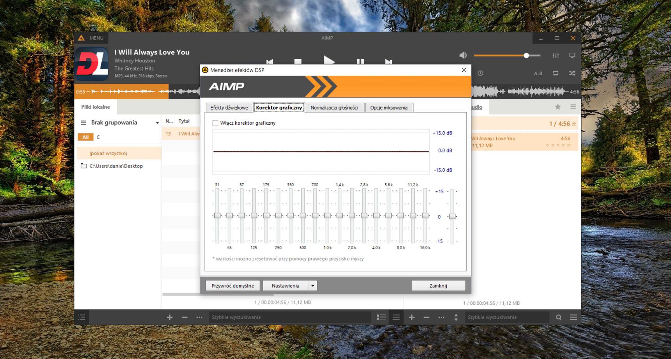Switch to detailed list view icon
Image resolution: width=671 pixels, height=359 pixels.
pos(381,317)
